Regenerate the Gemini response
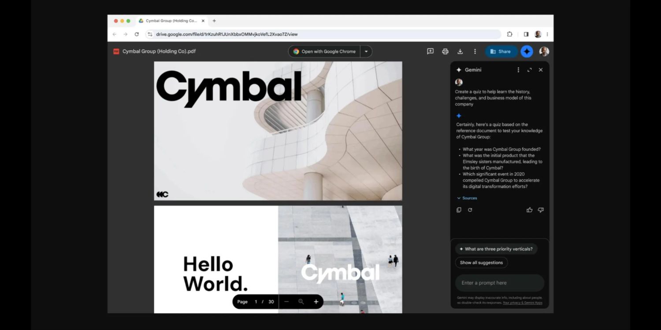The height and width of the screenshot is (330, 661). (x=470, y=210)
